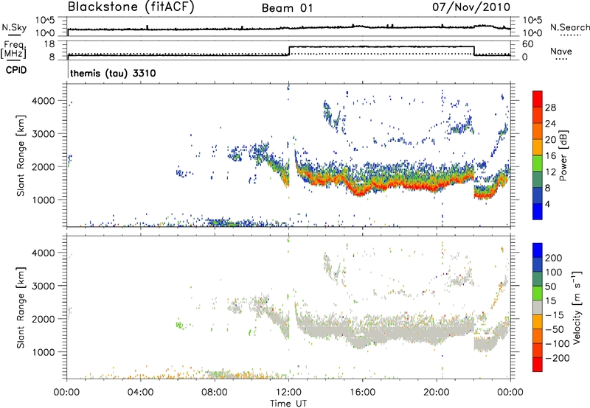This screenshot has width=590, height=408.
Task: Click the date '07/Nov/2010'
Action: [471, 7]
